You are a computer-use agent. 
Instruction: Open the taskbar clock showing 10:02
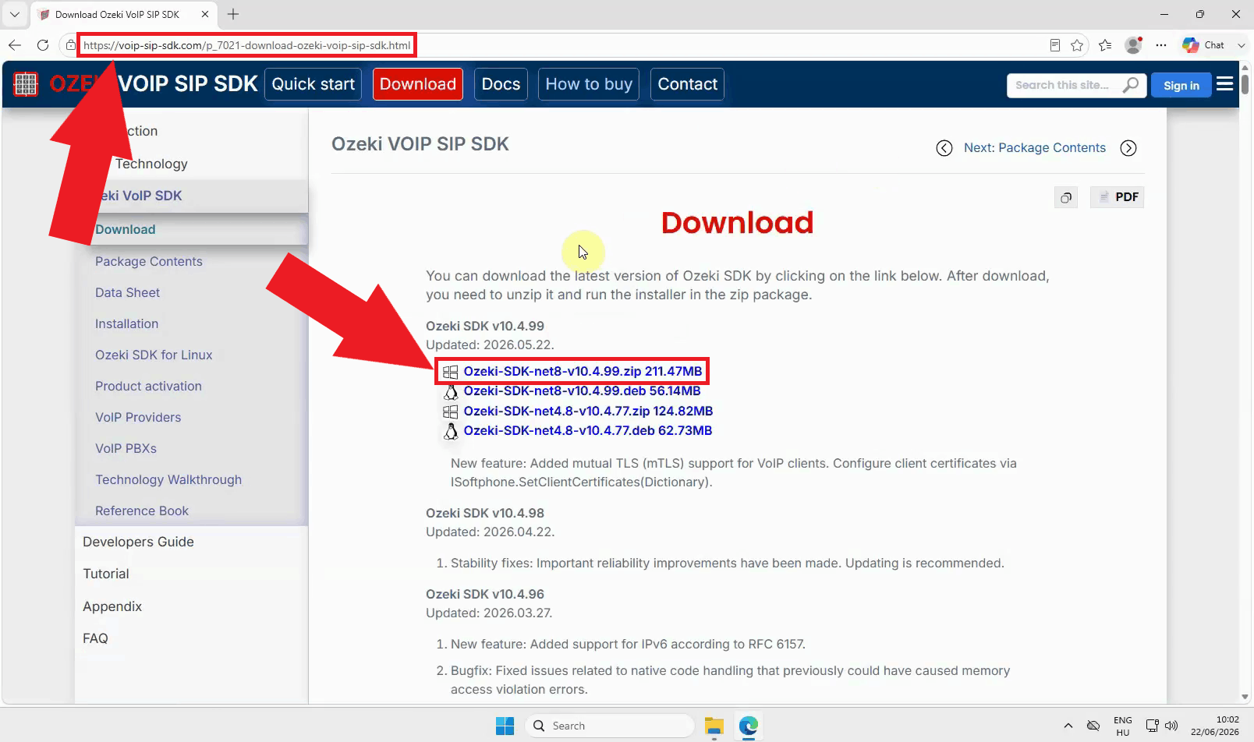(1215, 726)
